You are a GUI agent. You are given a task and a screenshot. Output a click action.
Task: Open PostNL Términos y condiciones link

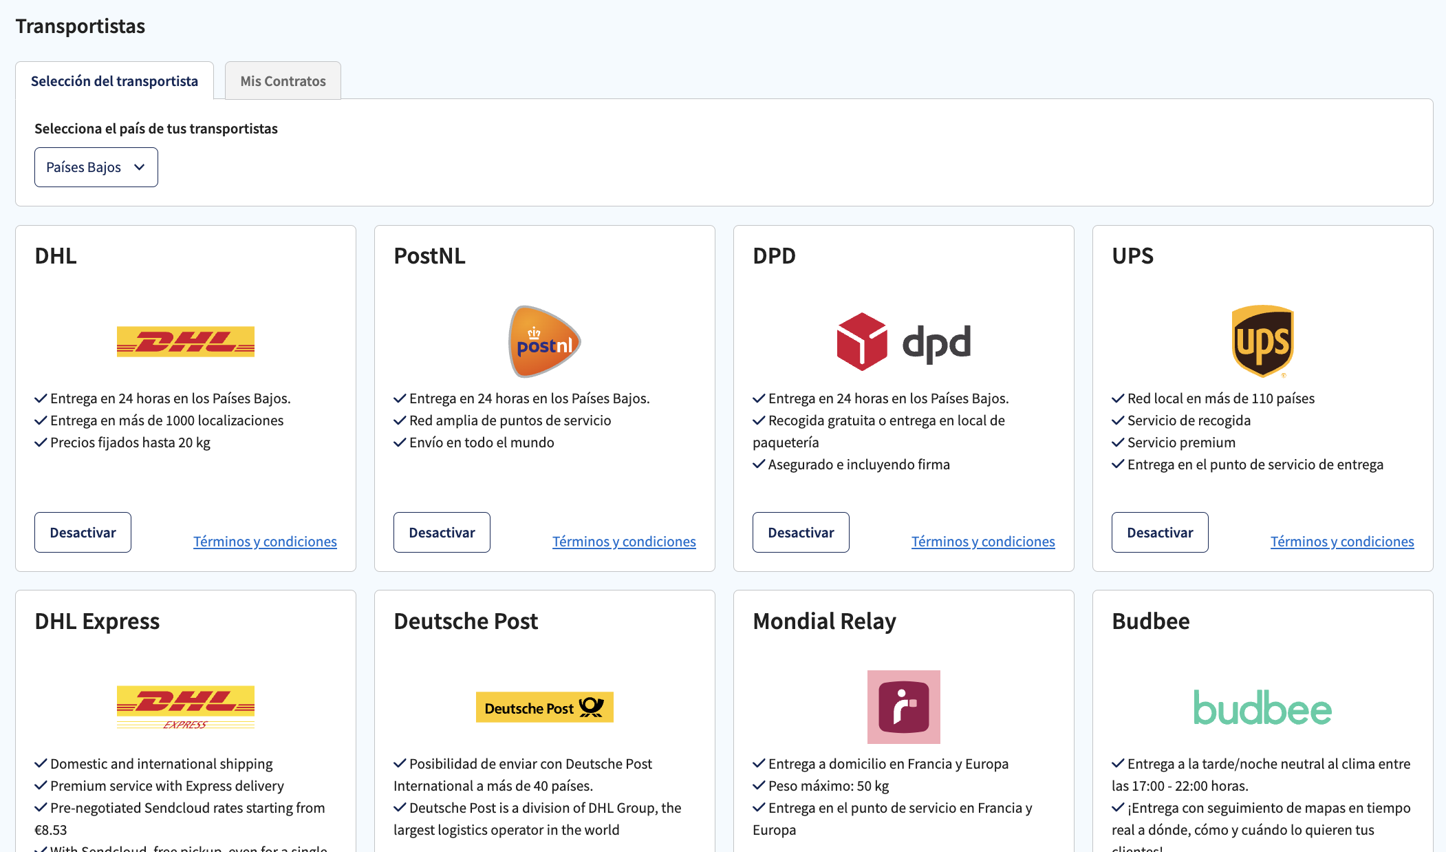(624, 542)
